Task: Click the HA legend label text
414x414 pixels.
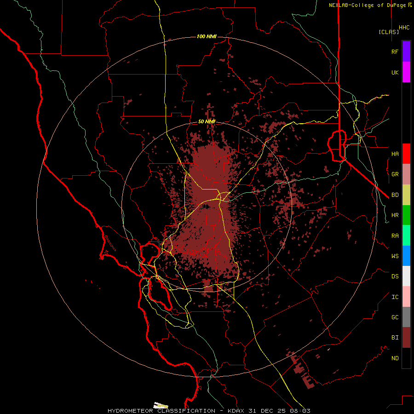Action: pos(395,154)
